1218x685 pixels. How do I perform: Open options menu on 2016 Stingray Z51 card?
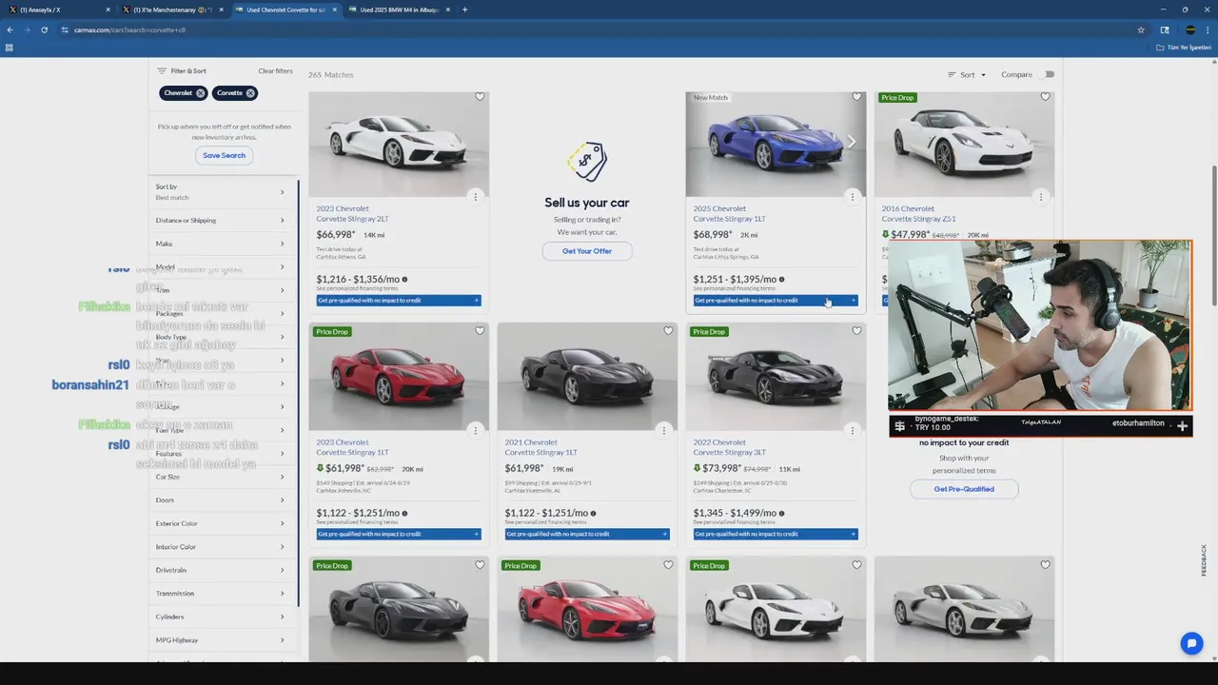pyautogui.click(x=1040, y=196)
